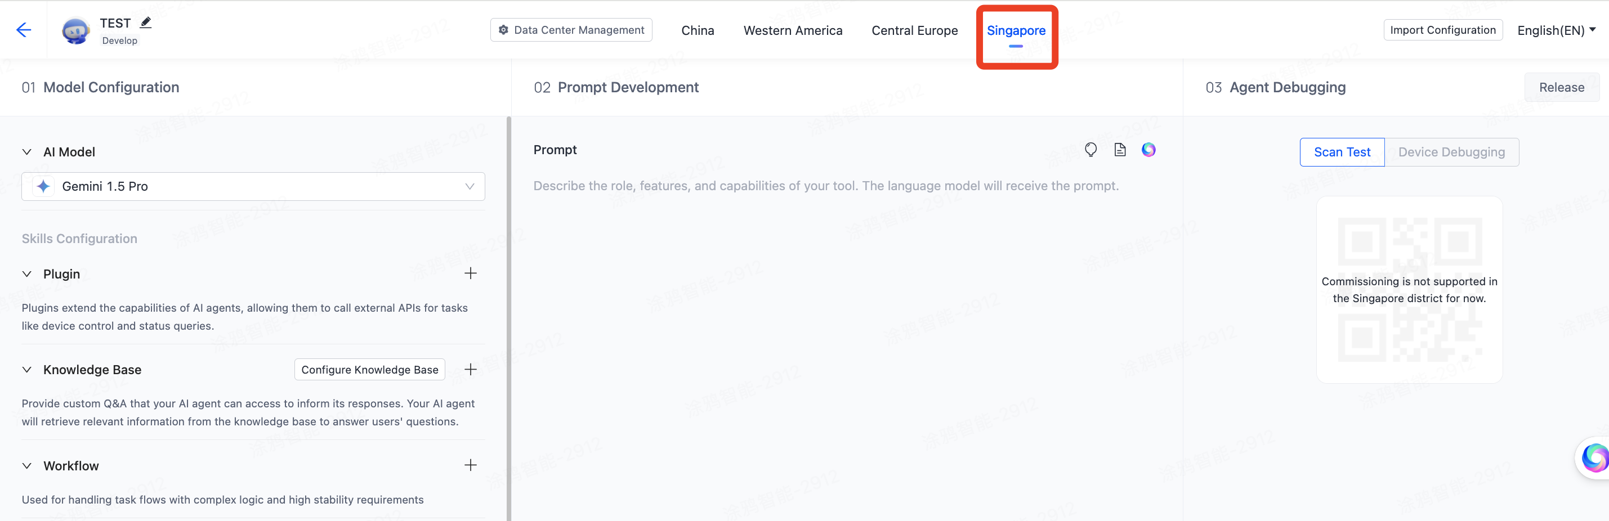The height and width of the screenshot is (521, 1609).
Task: Click the 'Skills Configuration' heading
Action: pos(79,239)
